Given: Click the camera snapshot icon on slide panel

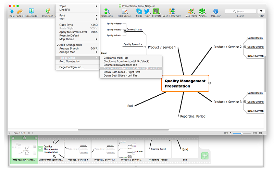Looking at the screenshot, I should pyautogui.click(x=24, y=138).
